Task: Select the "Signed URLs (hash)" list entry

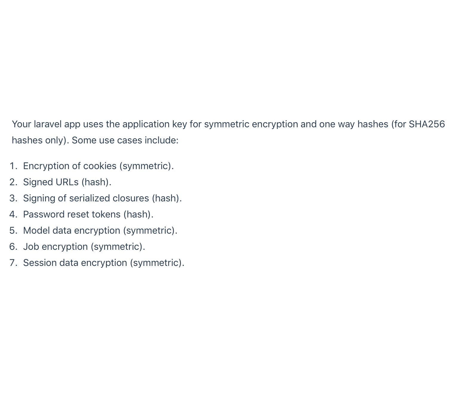Action: pyautogui.click(x=67, y=182)
